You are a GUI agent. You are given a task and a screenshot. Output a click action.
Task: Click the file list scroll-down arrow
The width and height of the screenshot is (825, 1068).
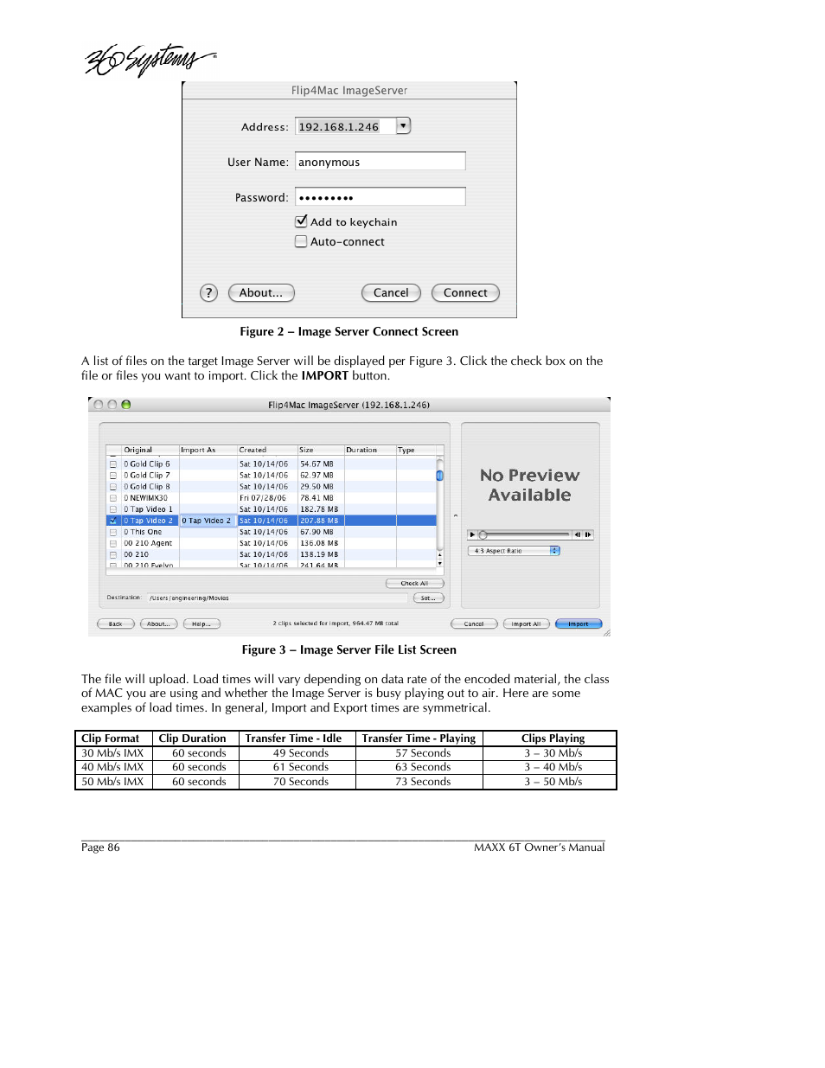tap(440, 563)
